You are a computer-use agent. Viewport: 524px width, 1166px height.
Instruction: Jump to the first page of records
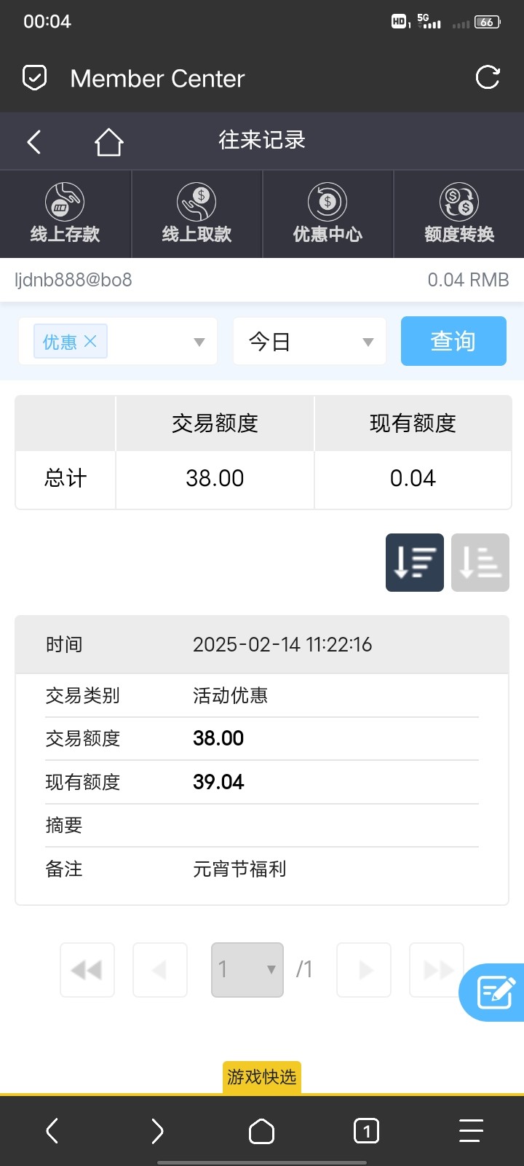coord(87,969)
